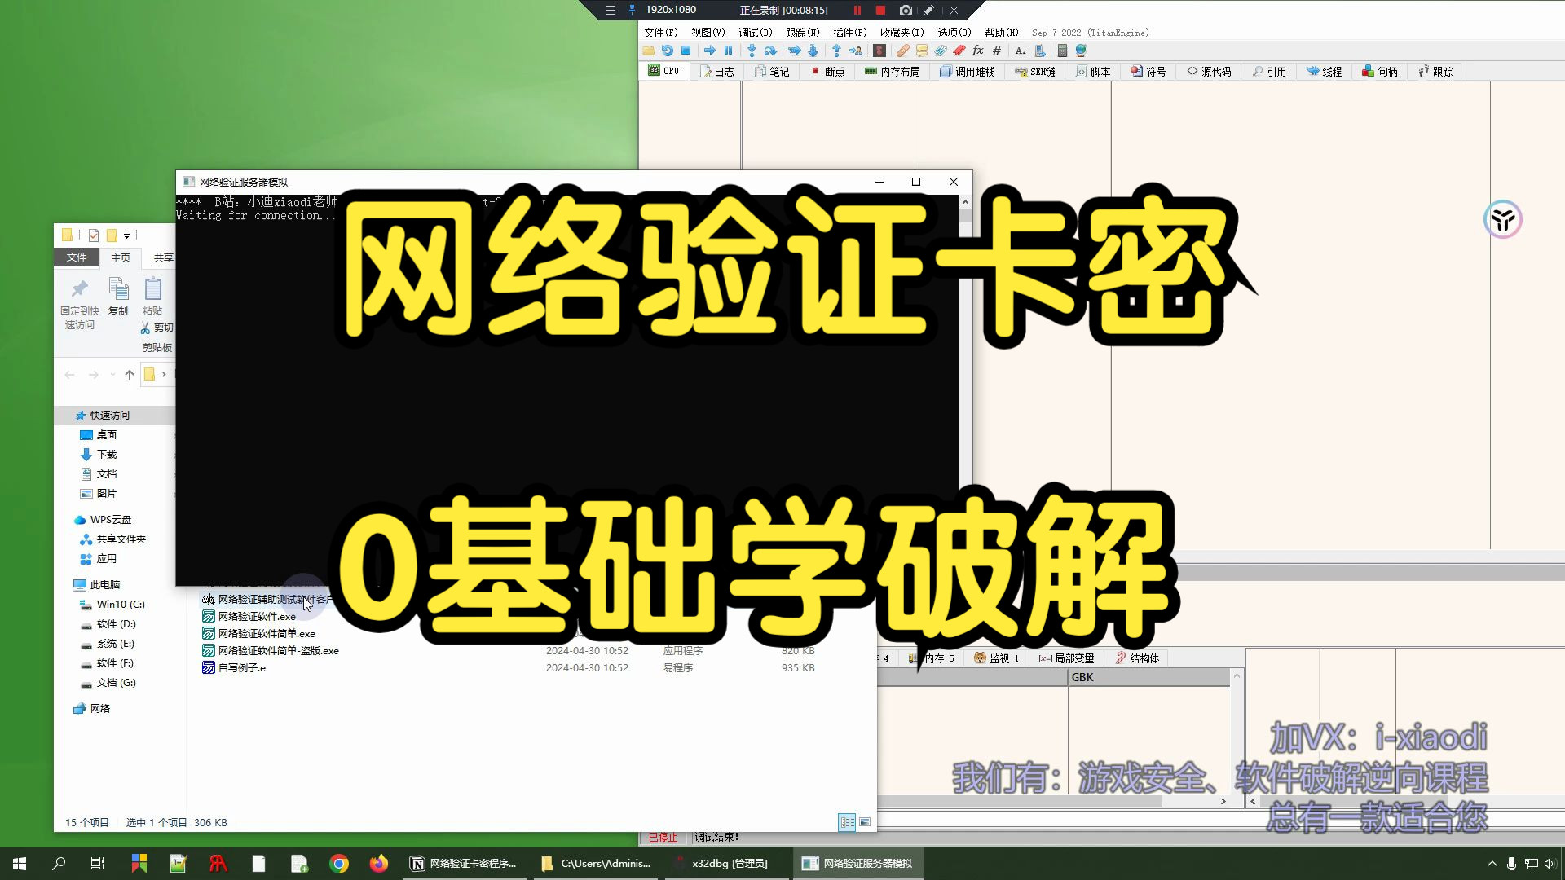1565x880 pixels.
Task: Open the 局部变量 tab in dump panel
Action: point(1067,658)
